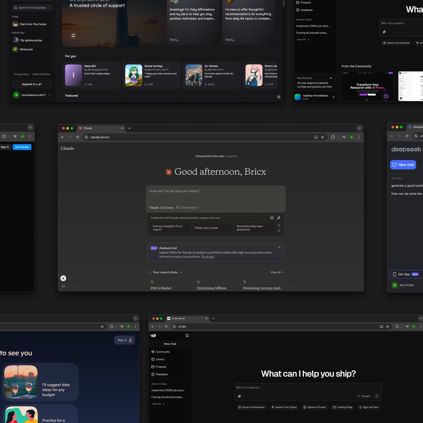Close the v0 by Vercel tab

[x=206, y=318]
